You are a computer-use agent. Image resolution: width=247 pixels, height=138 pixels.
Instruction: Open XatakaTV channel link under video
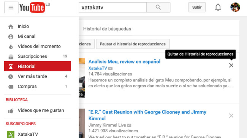click(x=98, y=68)
